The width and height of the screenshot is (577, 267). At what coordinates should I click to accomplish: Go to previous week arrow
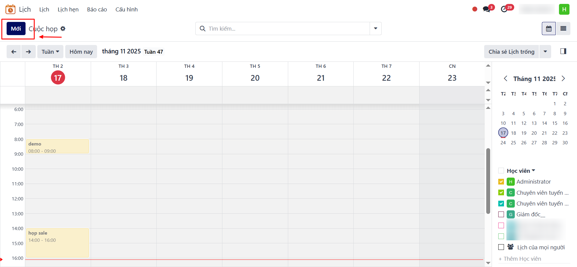(x=14, y=52)
